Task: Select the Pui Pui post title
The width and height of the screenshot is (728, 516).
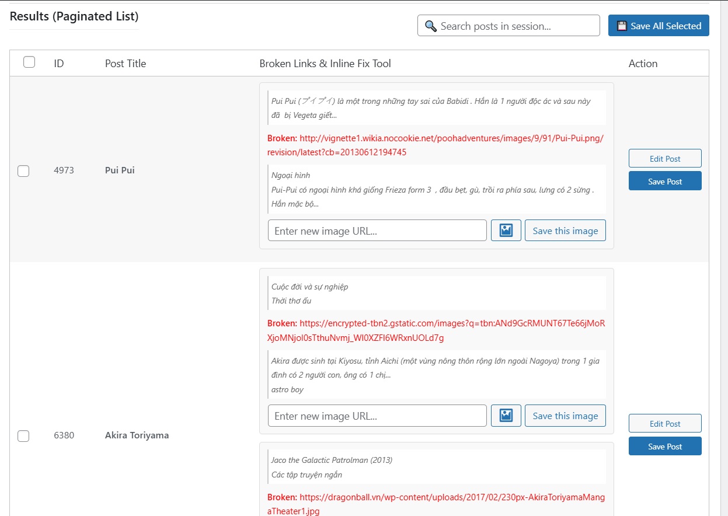Action: coord(120,170)
